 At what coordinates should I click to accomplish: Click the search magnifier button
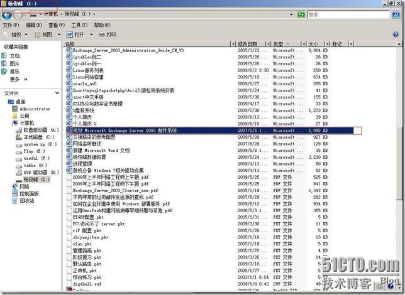click(x=396, y=14)
